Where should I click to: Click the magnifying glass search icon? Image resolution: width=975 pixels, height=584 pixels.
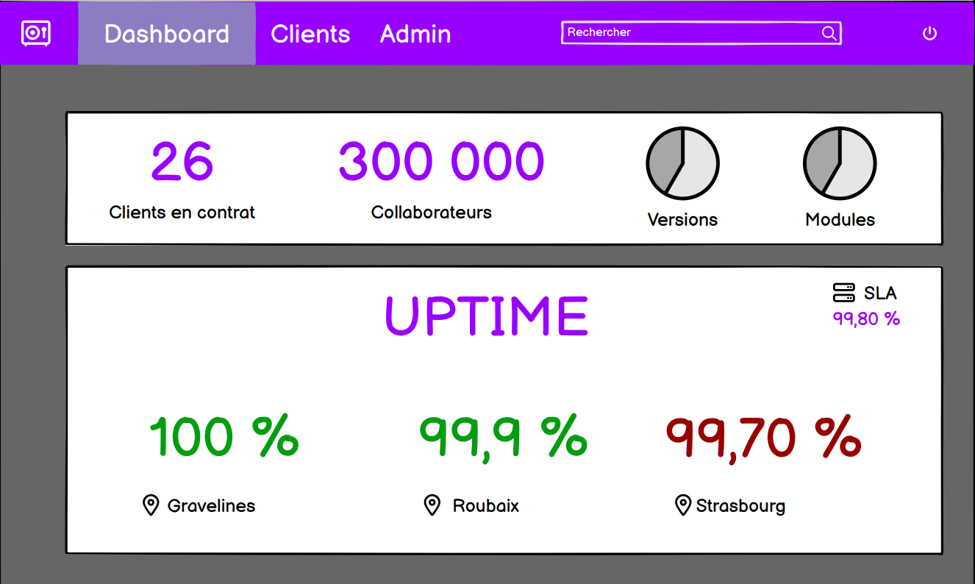point(828,33)
